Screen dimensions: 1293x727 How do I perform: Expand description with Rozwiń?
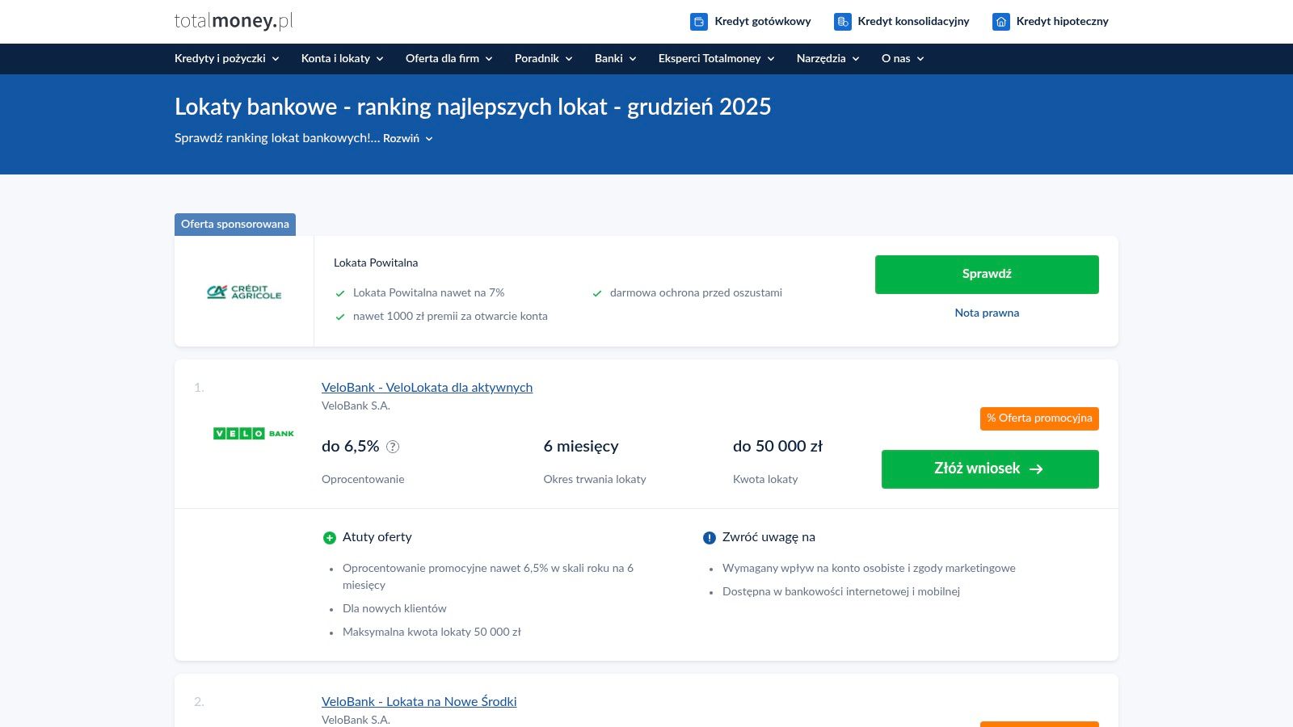pyautogui.click(x=408, y=138)
